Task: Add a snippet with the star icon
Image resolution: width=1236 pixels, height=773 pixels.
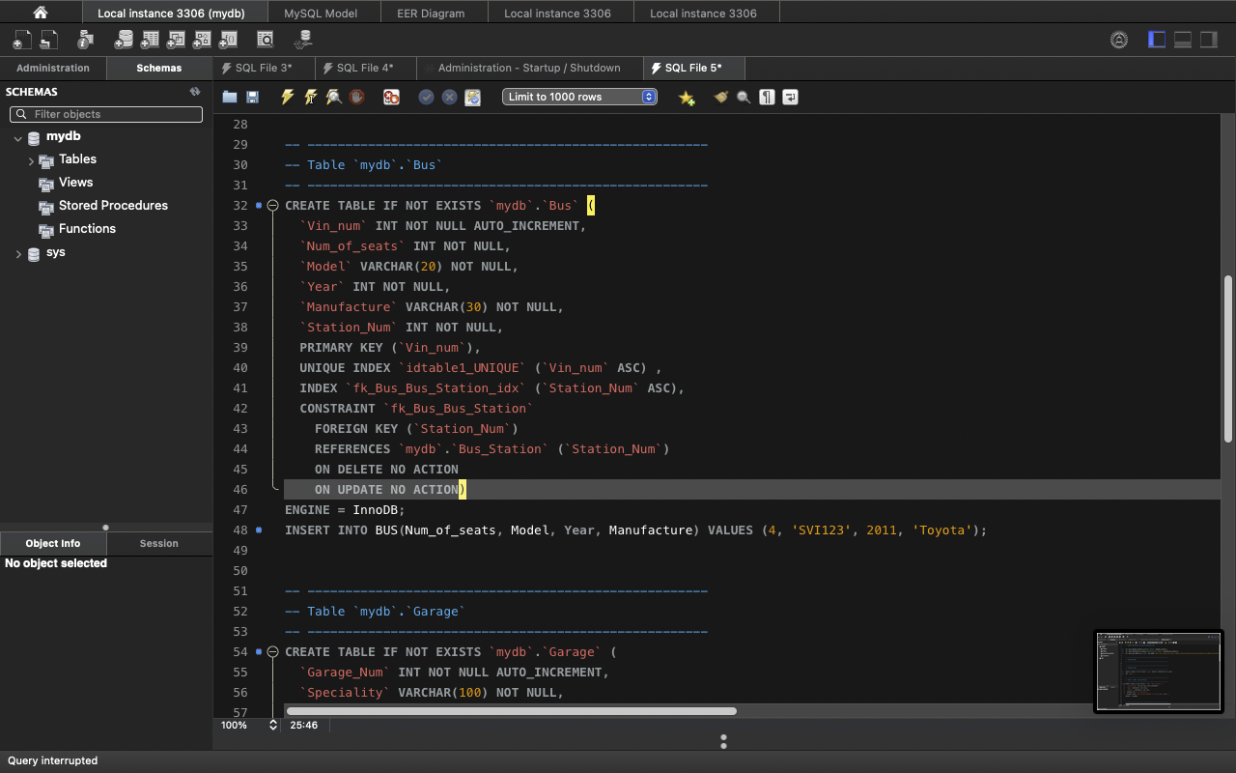Action: click(687, 98)
